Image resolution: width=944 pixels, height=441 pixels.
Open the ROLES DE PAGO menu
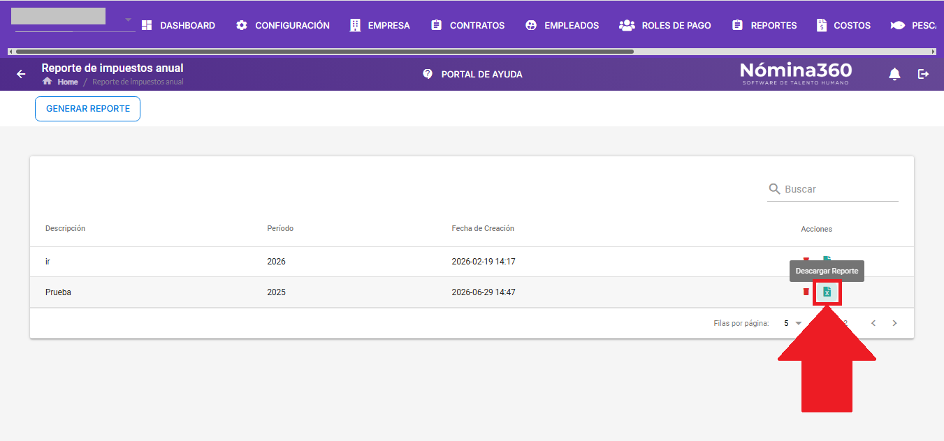665,25
